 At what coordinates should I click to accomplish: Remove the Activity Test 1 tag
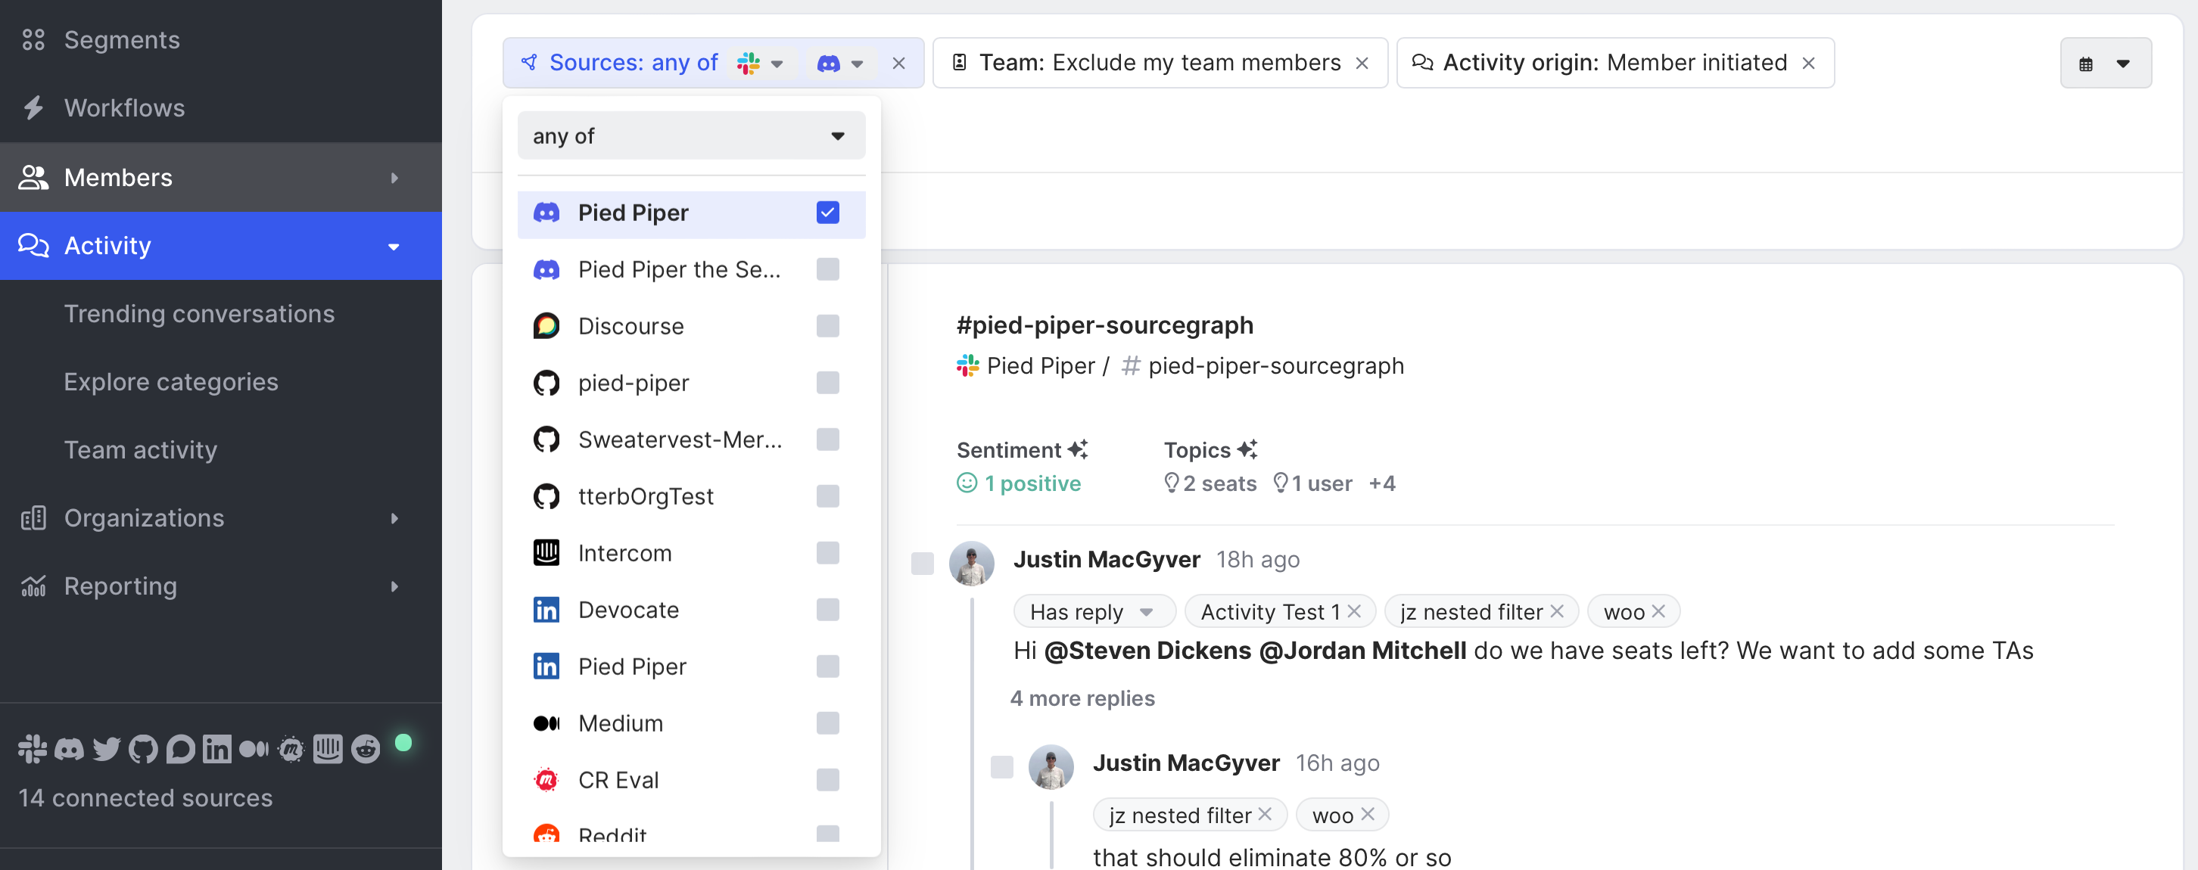tap(1354, 611)
